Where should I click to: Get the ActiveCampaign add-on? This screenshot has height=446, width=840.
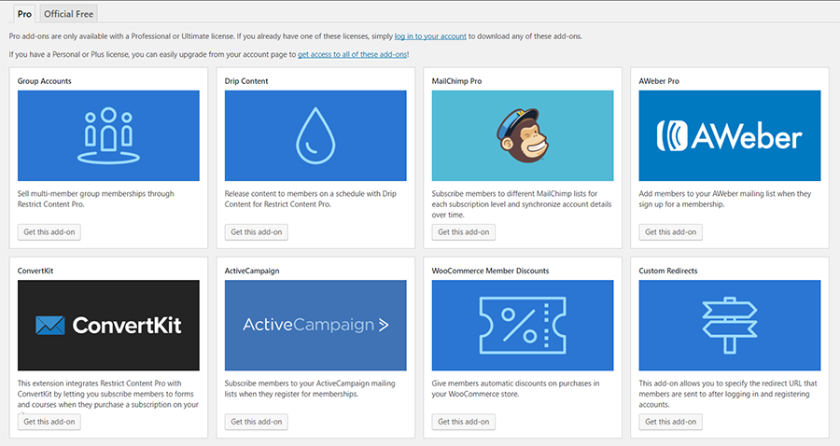coord(256,422)
